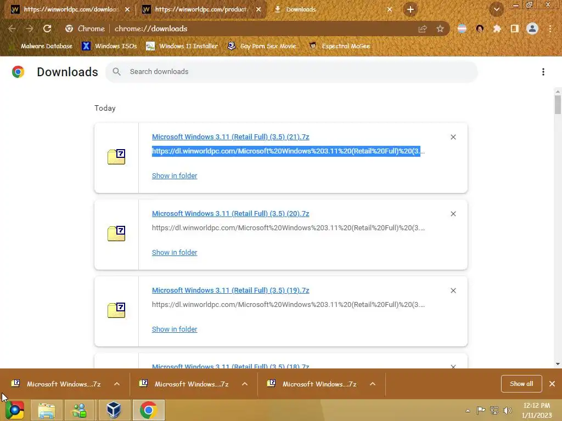Image resolution: width=562 pixels, height=421 pixels.
Task: Expand options for second shelf download item
Action: coord(245,384)
